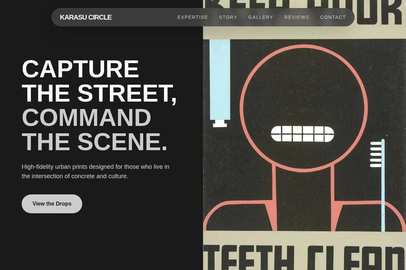This screenshot has width=406, height=270.
Task: Click the 'Command the Scene.' heading text
Action: 95,130
